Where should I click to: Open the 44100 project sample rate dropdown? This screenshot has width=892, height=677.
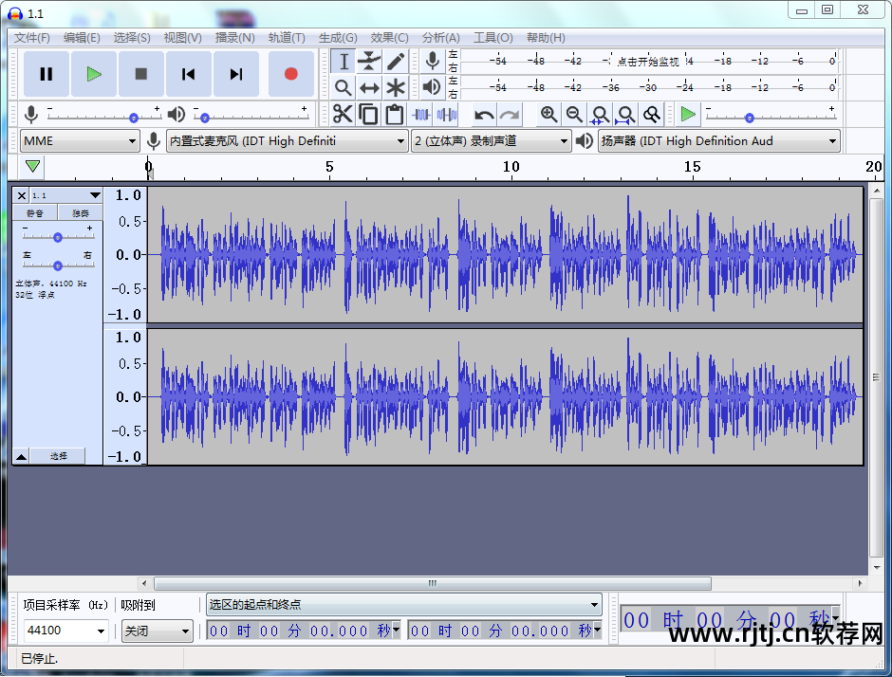coord(65,631)
